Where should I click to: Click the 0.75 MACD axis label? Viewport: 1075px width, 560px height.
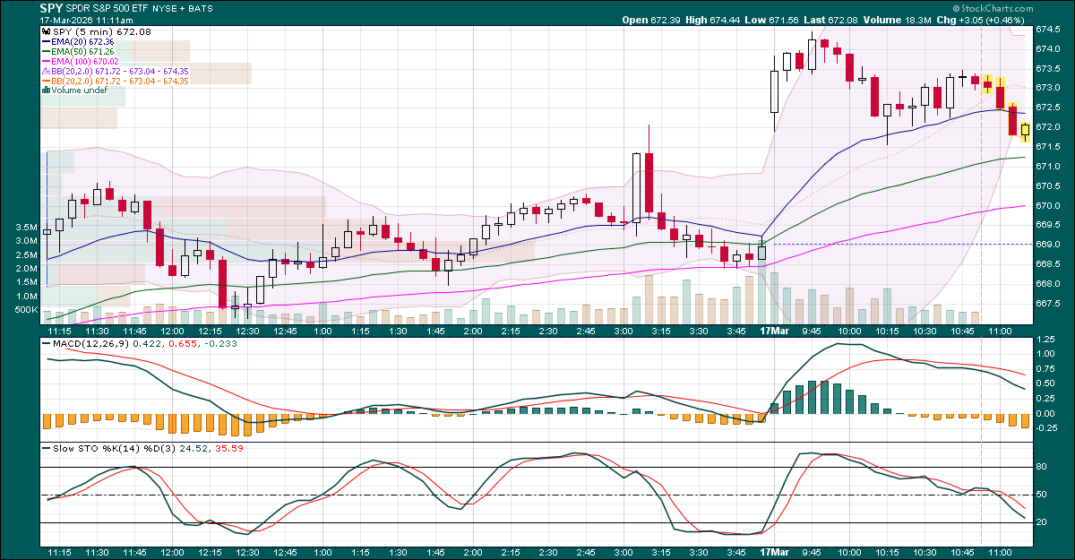point(1046,369)
